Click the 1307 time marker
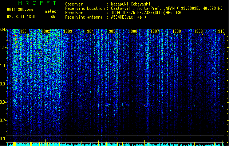Image resolution: width=229 pixels, height=146 pixels. [155, 31]
